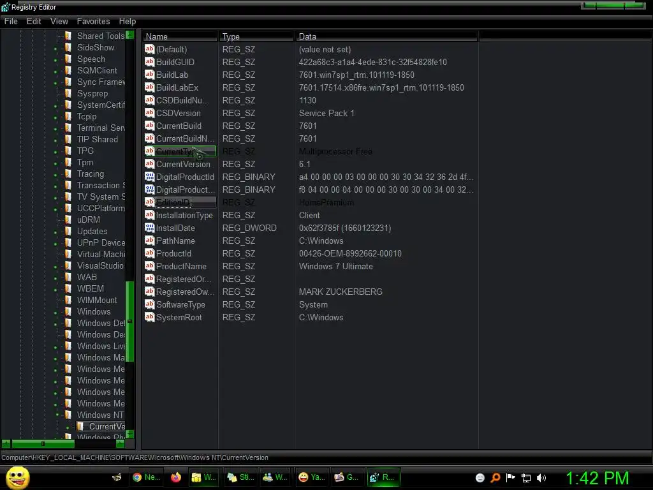
Task: Click the CSDVersion string value icon
Action: click(149, 112)
